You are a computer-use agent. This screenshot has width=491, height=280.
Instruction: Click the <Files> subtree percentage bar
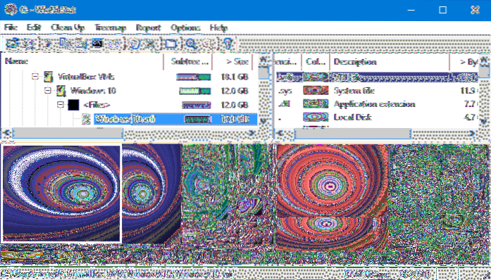click(x=197, y=105)
